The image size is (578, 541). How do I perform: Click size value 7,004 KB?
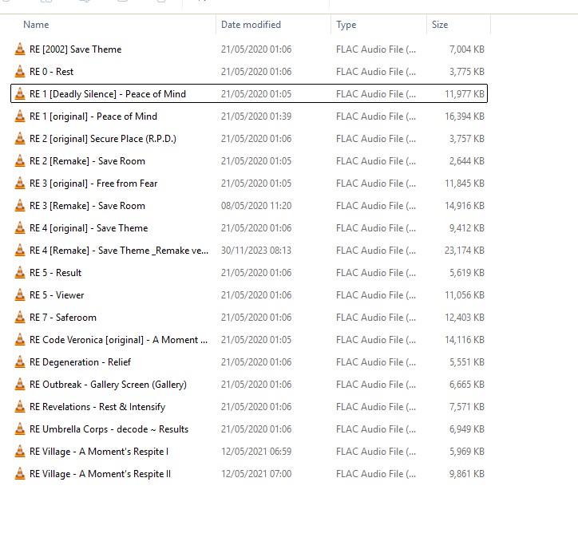(x=467, y=49)
